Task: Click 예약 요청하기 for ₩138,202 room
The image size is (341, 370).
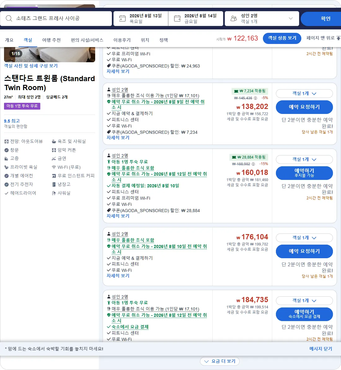Action: [304, 107]
